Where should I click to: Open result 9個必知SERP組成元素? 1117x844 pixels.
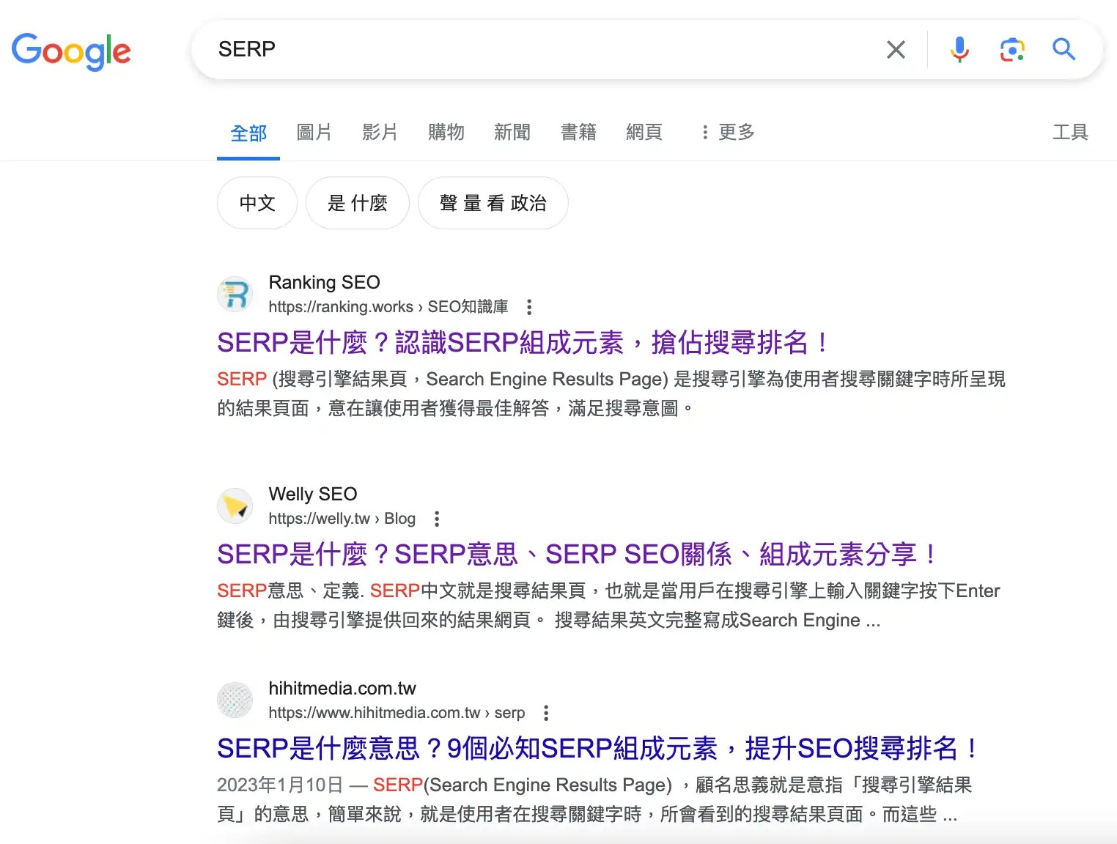598,749
